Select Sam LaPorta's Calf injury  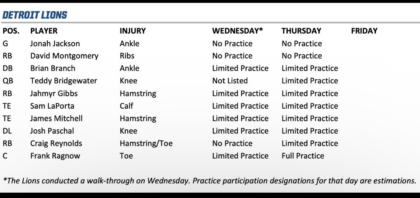tap(126, 106)
